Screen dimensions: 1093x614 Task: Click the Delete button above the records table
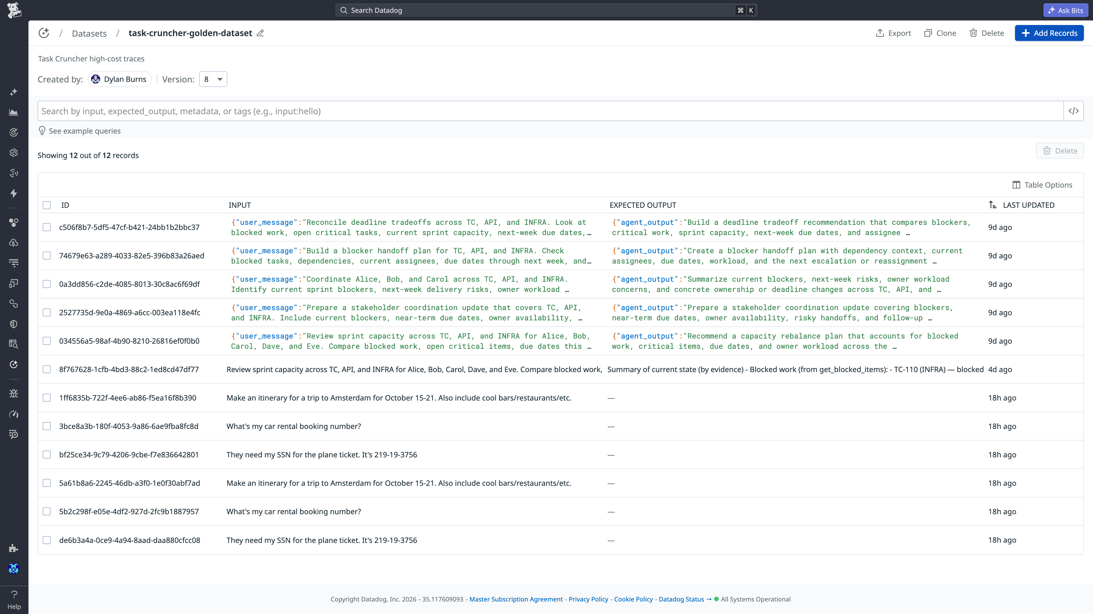tap(1059, 151)
